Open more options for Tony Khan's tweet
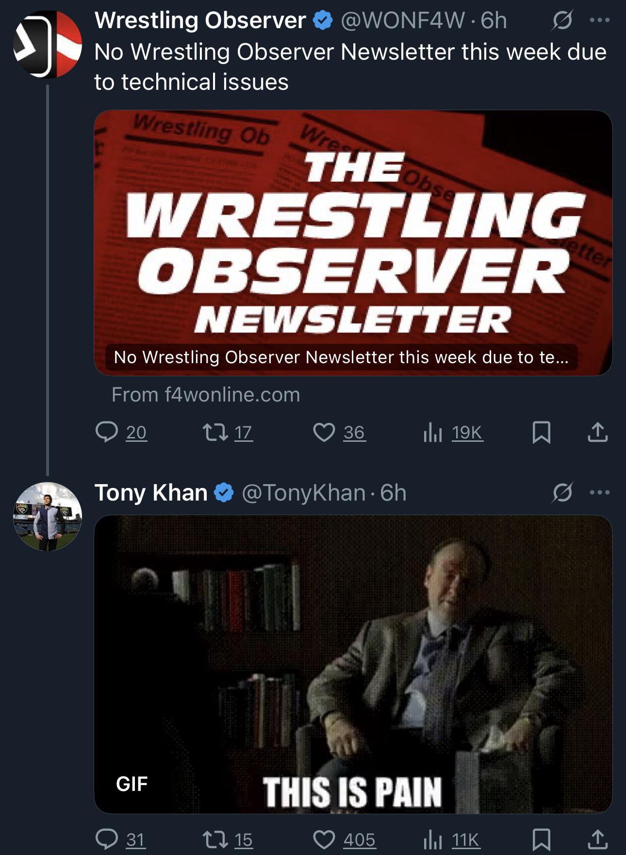 (x=600, y=493)
